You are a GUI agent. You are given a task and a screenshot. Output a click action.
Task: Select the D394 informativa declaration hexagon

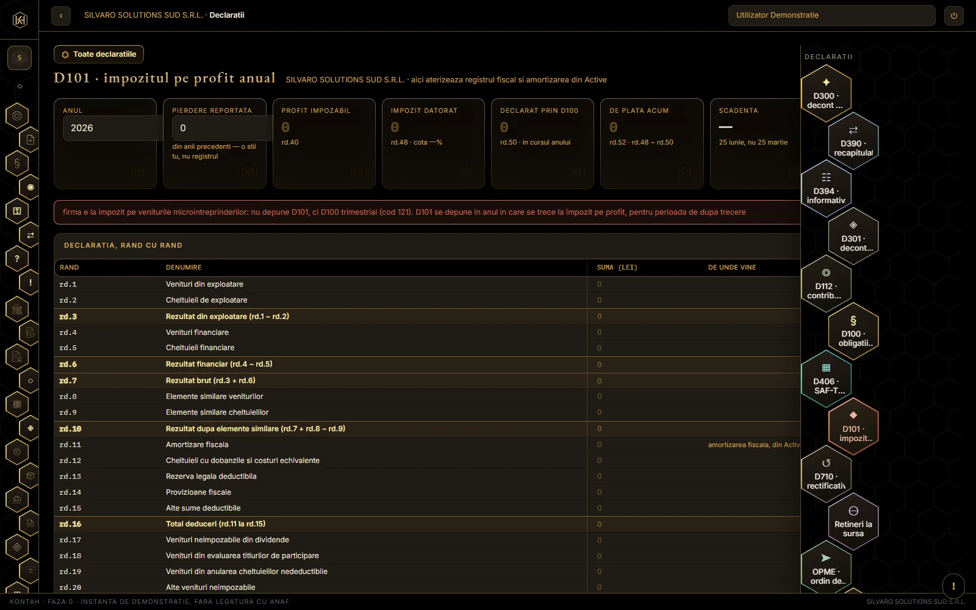(826, 188)
